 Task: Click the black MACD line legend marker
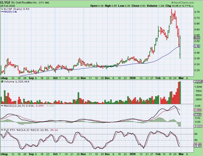tap(2, 106)
